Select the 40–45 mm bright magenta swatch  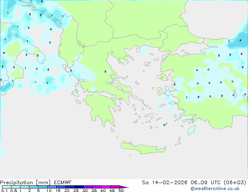(106, 187)
